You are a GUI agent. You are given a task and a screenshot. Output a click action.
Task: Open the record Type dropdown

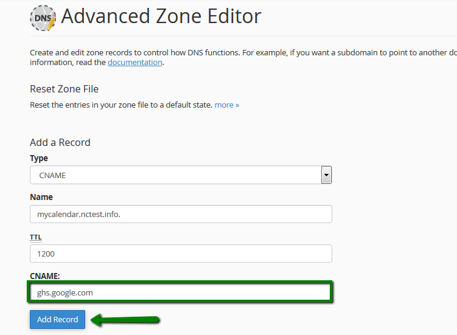(181, 175)
